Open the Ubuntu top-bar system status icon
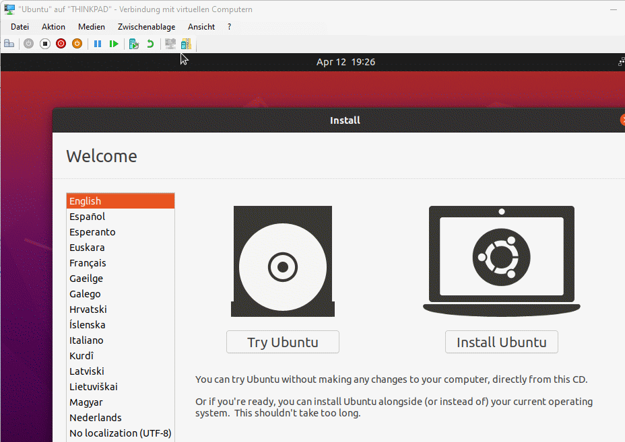Viewport: 625px width, 442px height. click(x=622, y=62)
